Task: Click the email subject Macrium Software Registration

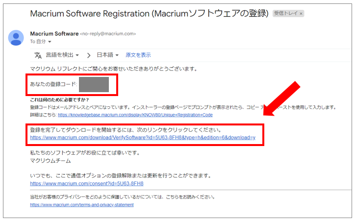Action: [x=149, y=14]
